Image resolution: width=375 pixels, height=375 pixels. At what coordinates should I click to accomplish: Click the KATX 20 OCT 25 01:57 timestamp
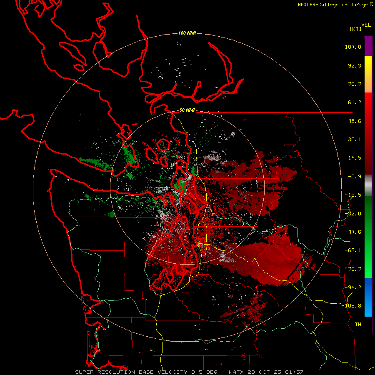click(266, 372)
